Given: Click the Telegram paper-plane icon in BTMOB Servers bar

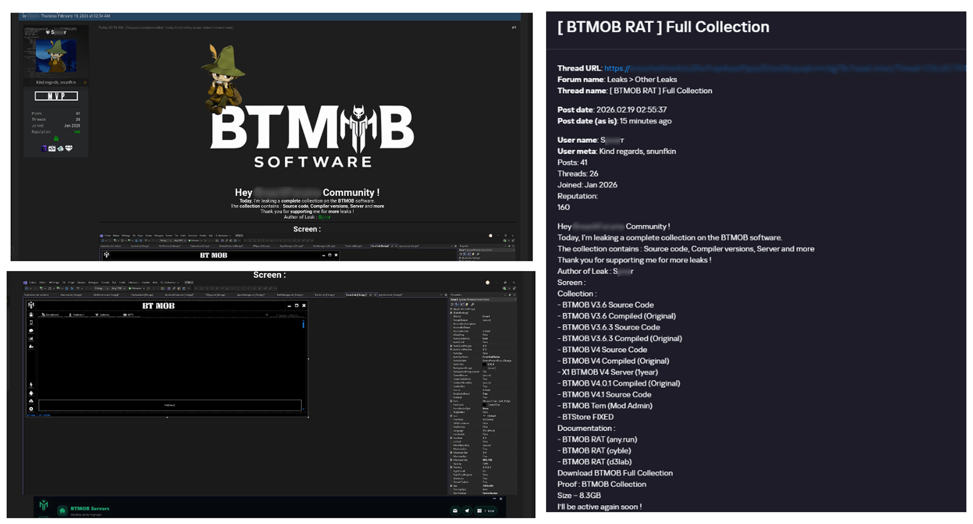Looking at the screenshot, I should point(467,511).
